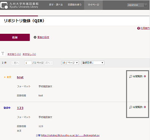The width and height of the screenshot is (150, 140).
Task: Click the orange + 本文 label
Action: [x=8, y=77]
